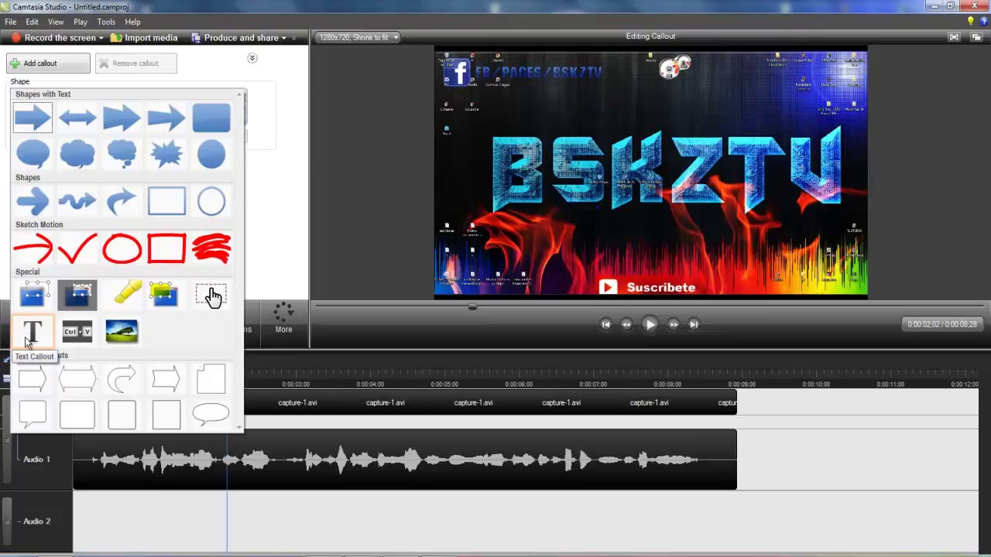Pick the dashed hotspot callout with hand
The width and height of the screenshot is (991, 557).
pyautogui.click(x=211, y=295)
